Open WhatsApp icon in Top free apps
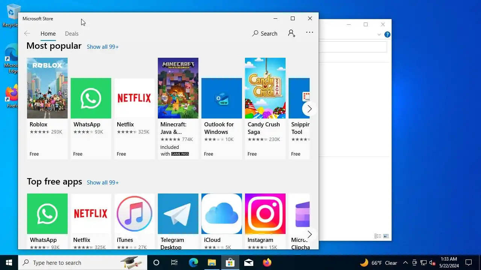 [x=47, y=214]
